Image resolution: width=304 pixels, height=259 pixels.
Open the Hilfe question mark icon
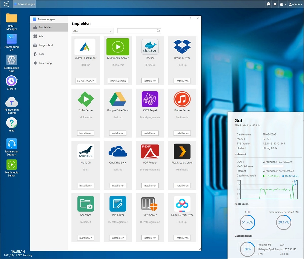pyautogui.click(x=12, y=123)
